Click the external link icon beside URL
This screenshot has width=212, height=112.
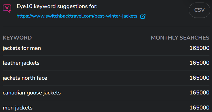tap(143, 16)
